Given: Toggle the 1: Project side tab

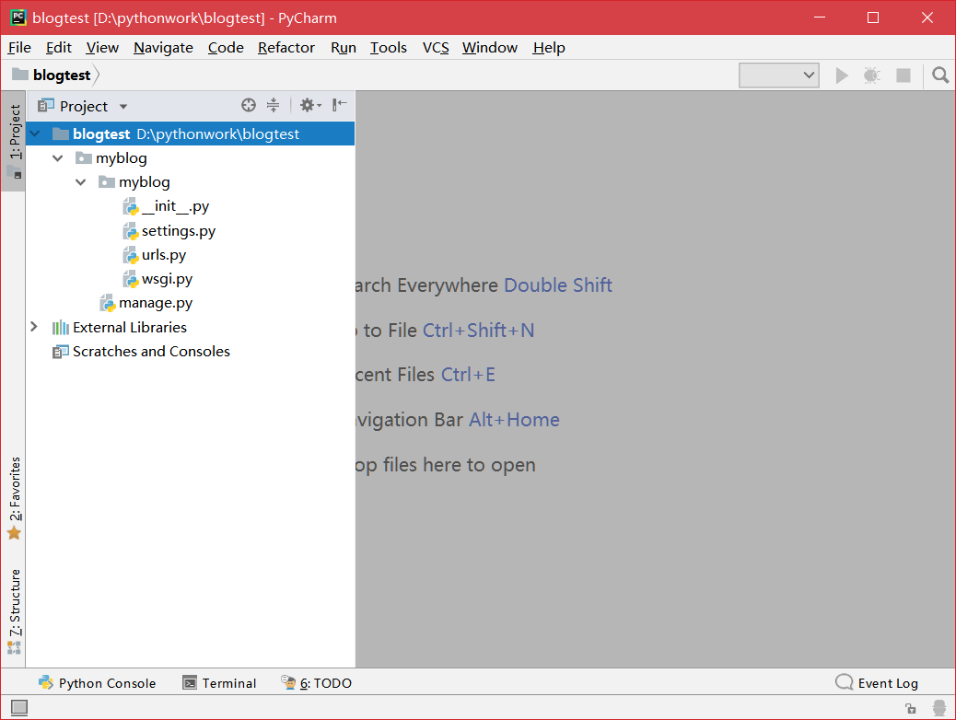Looking at the screenshot, I should click(x=14, y=142).
